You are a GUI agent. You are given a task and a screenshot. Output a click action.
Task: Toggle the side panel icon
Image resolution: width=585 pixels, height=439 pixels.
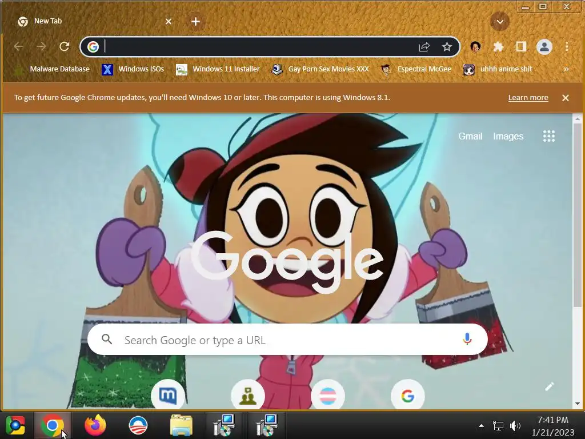pyautogui.click(x=521, y=47)
